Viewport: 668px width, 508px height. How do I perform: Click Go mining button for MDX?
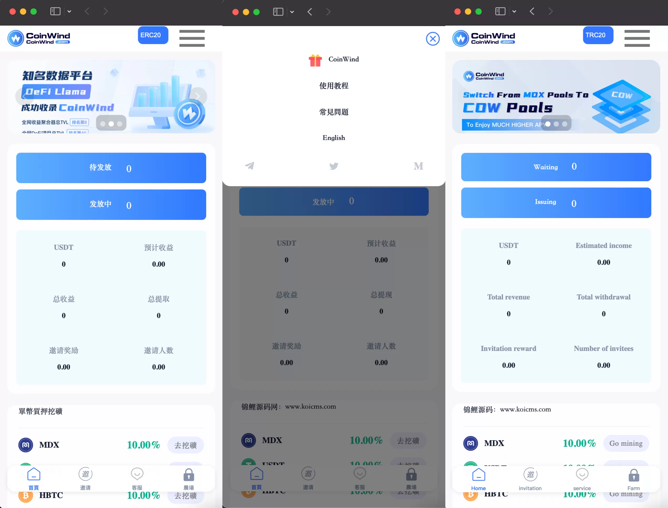pos(626,443)
